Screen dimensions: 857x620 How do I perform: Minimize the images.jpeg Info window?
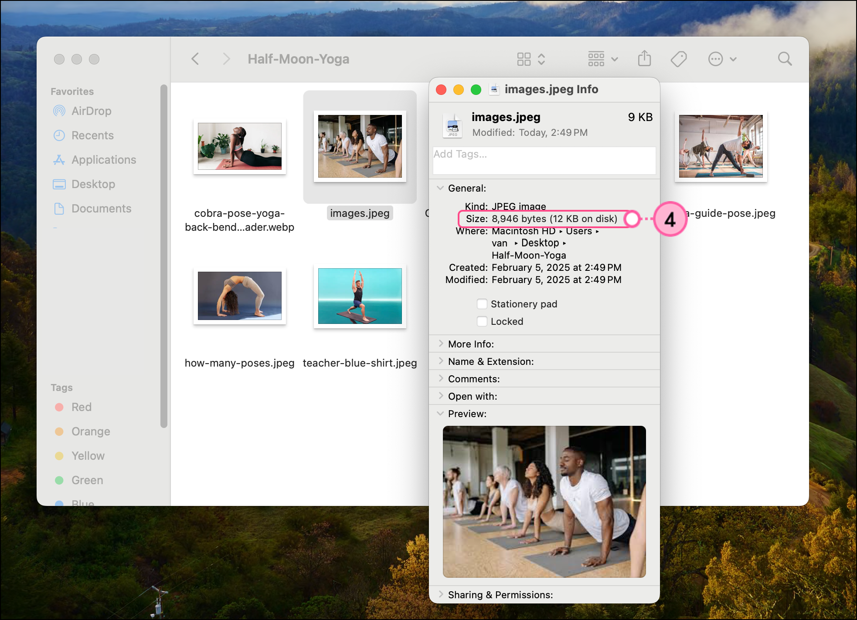[459, 90]
